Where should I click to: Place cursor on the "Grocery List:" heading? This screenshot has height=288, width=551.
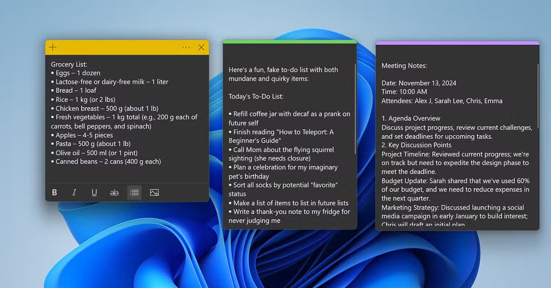click(x=69, y=64)
